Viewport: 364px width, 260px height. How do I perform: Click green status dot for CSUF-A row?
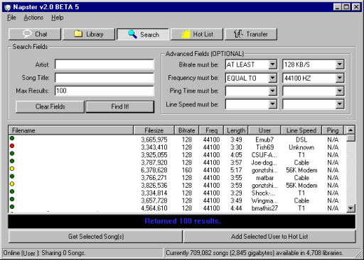click(x=12, y=154)
